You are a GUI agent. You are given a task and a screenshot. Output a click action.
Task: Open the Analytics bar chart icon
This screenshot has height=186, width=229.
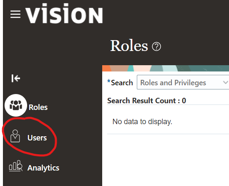pyautogui.click(x=16, y=166)
